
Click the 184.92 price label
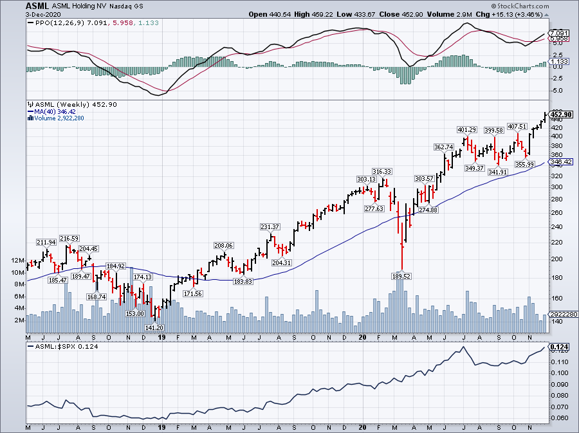116,266
